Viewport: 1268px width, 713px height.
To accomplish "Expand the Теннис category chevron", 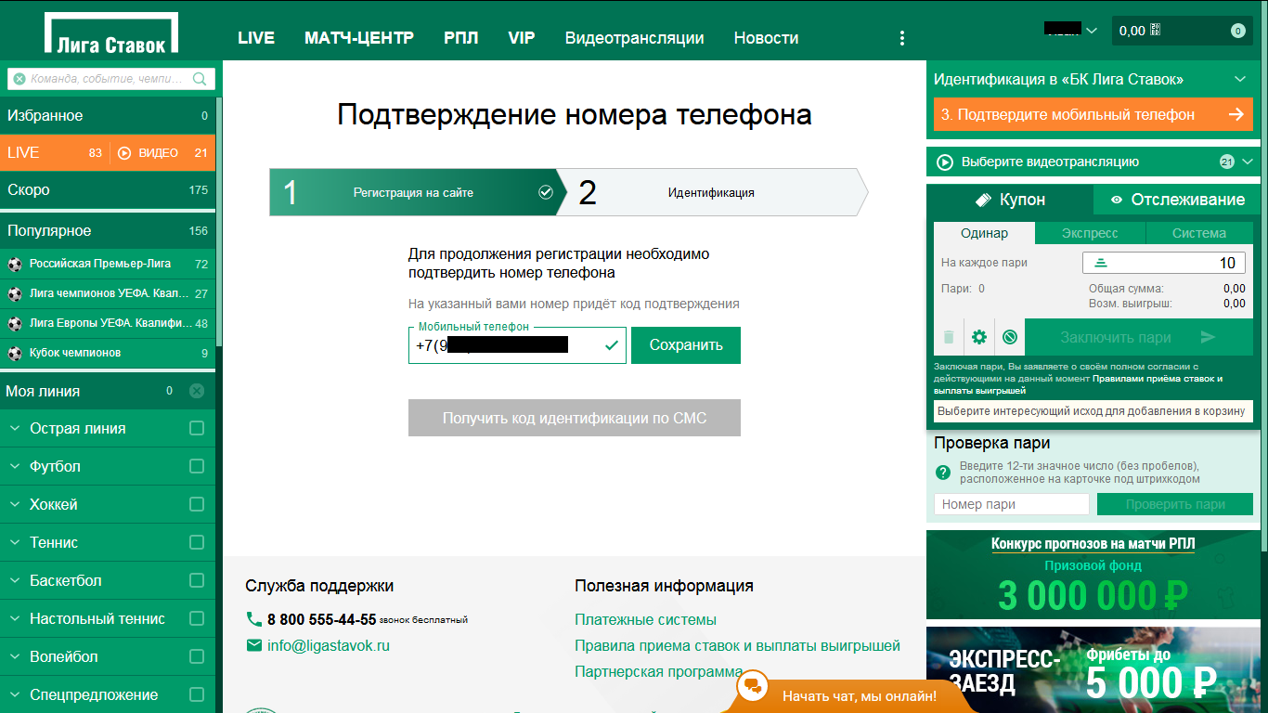I will (x=14, y=542).
